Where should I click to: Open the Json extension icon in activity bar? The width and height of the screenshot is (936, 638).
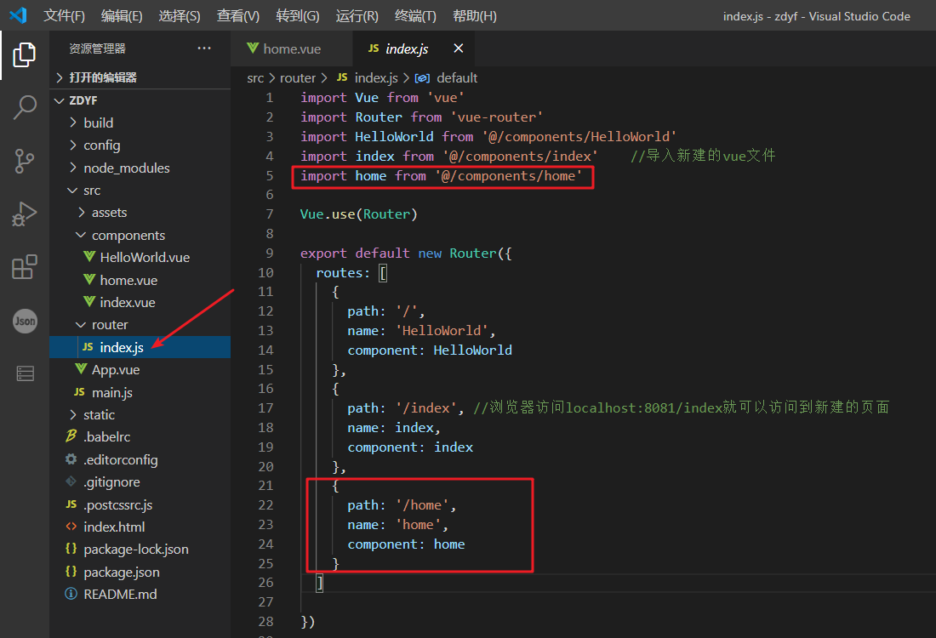tap(25, 321)
